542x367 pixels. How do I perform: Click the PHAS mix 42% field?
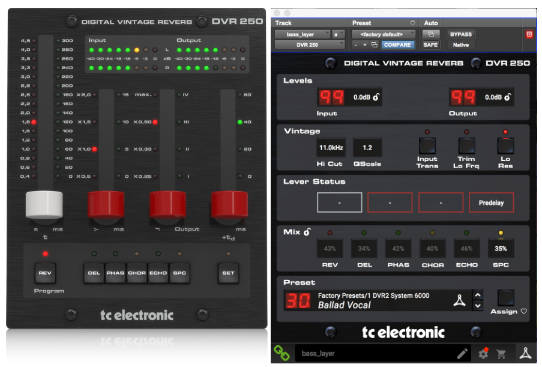point(398,249)
